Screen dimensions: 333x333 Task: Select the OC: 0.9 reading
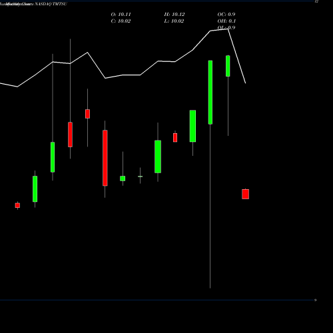click(226, 15)
